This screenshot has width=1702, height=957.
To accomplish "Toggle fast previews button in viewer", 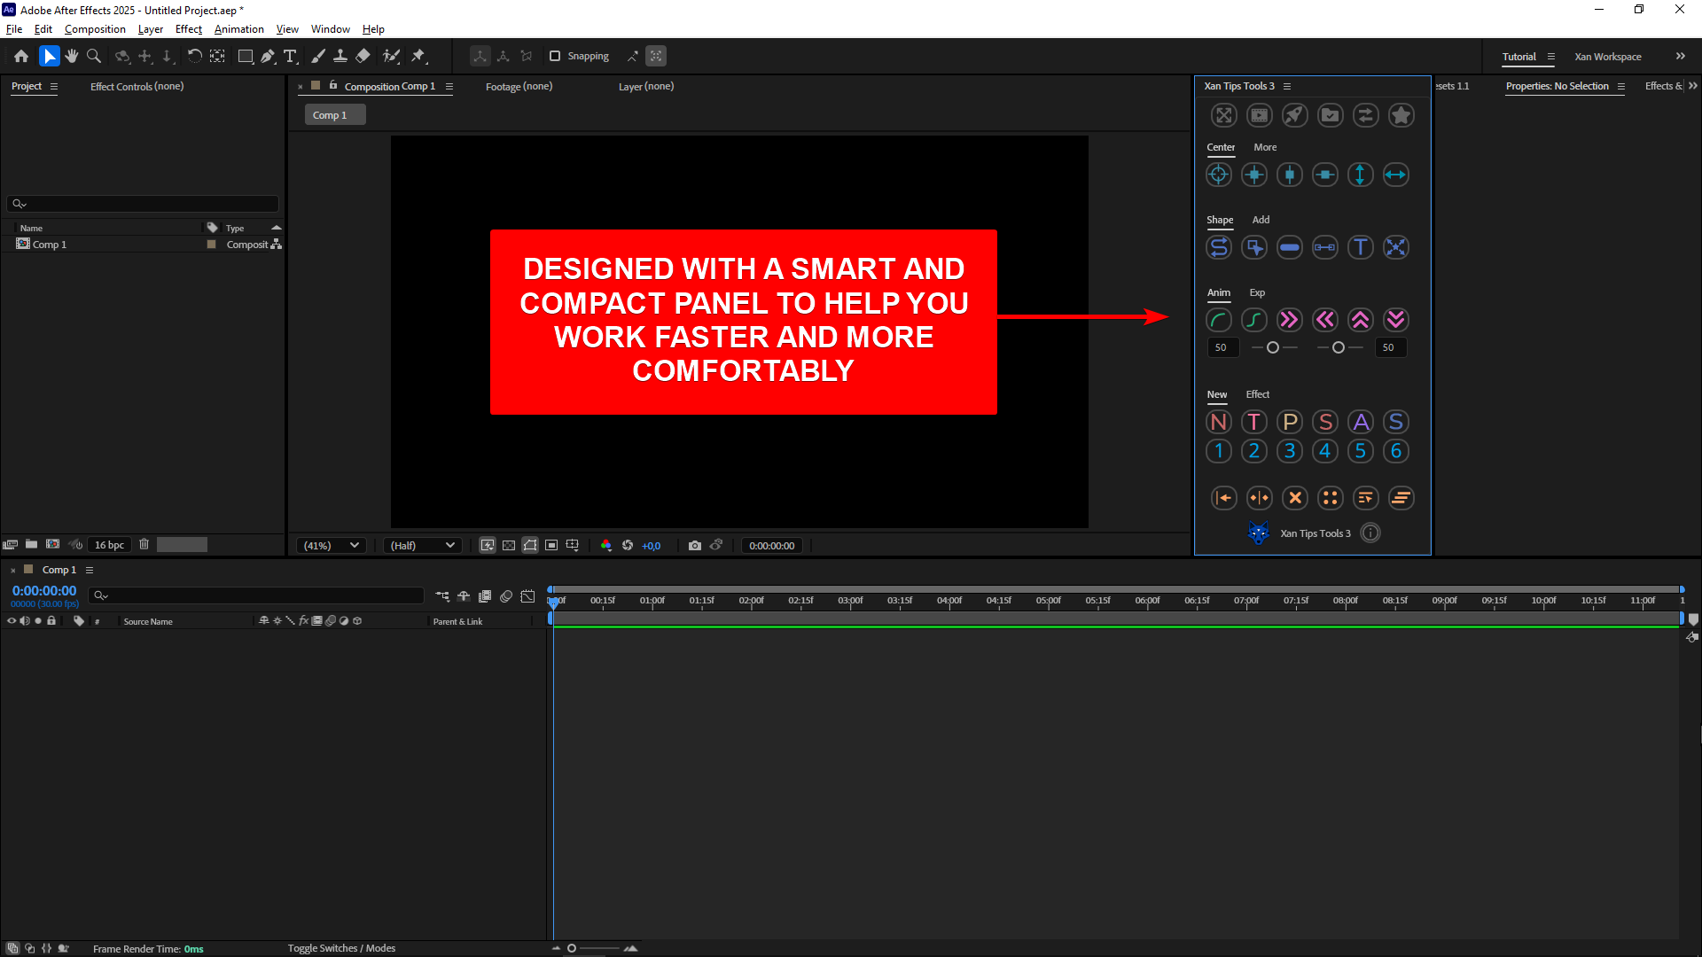I will [x=488, y=545].
